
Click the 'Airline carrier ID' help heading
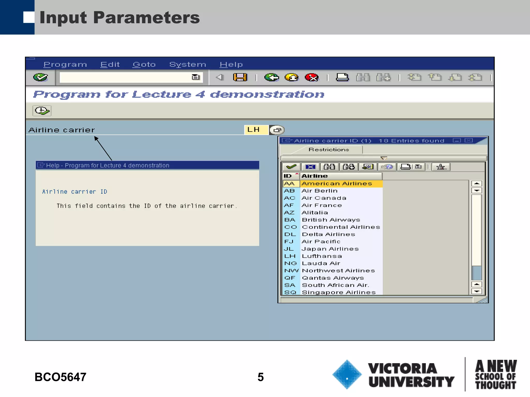tap(75, 192)
